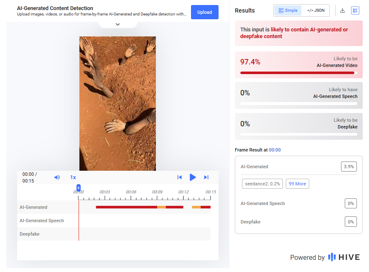Download the results file
The image size is (369, 272).
pyautogui.click(x=342, y=10)
